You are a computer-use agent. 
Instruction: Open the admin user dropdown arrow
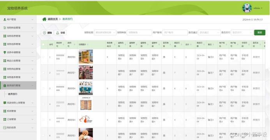pos(262,8)
